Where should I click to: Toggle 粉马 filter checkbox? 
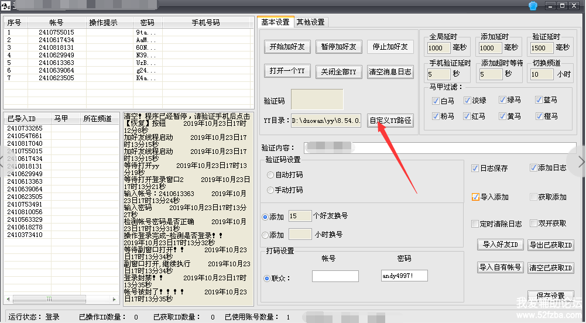point(436,116)
